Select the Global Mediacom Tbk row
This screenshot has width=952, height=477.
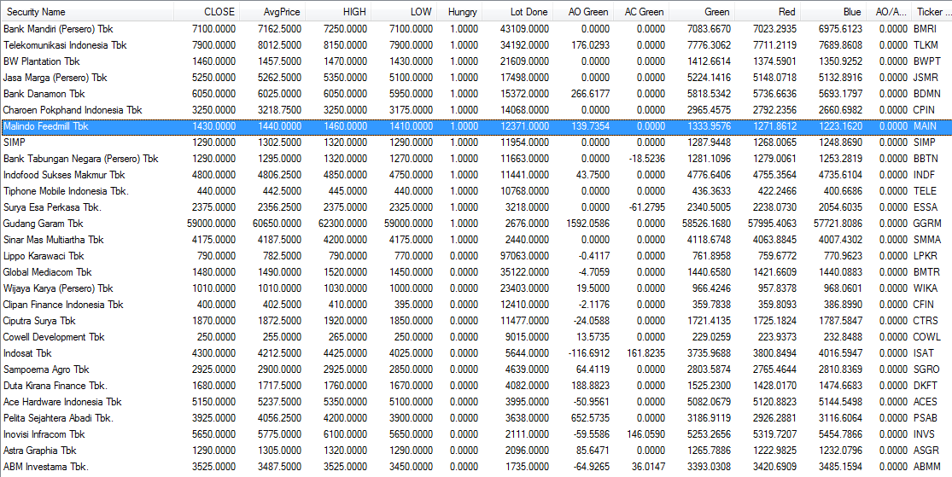[x=476, y=272]
